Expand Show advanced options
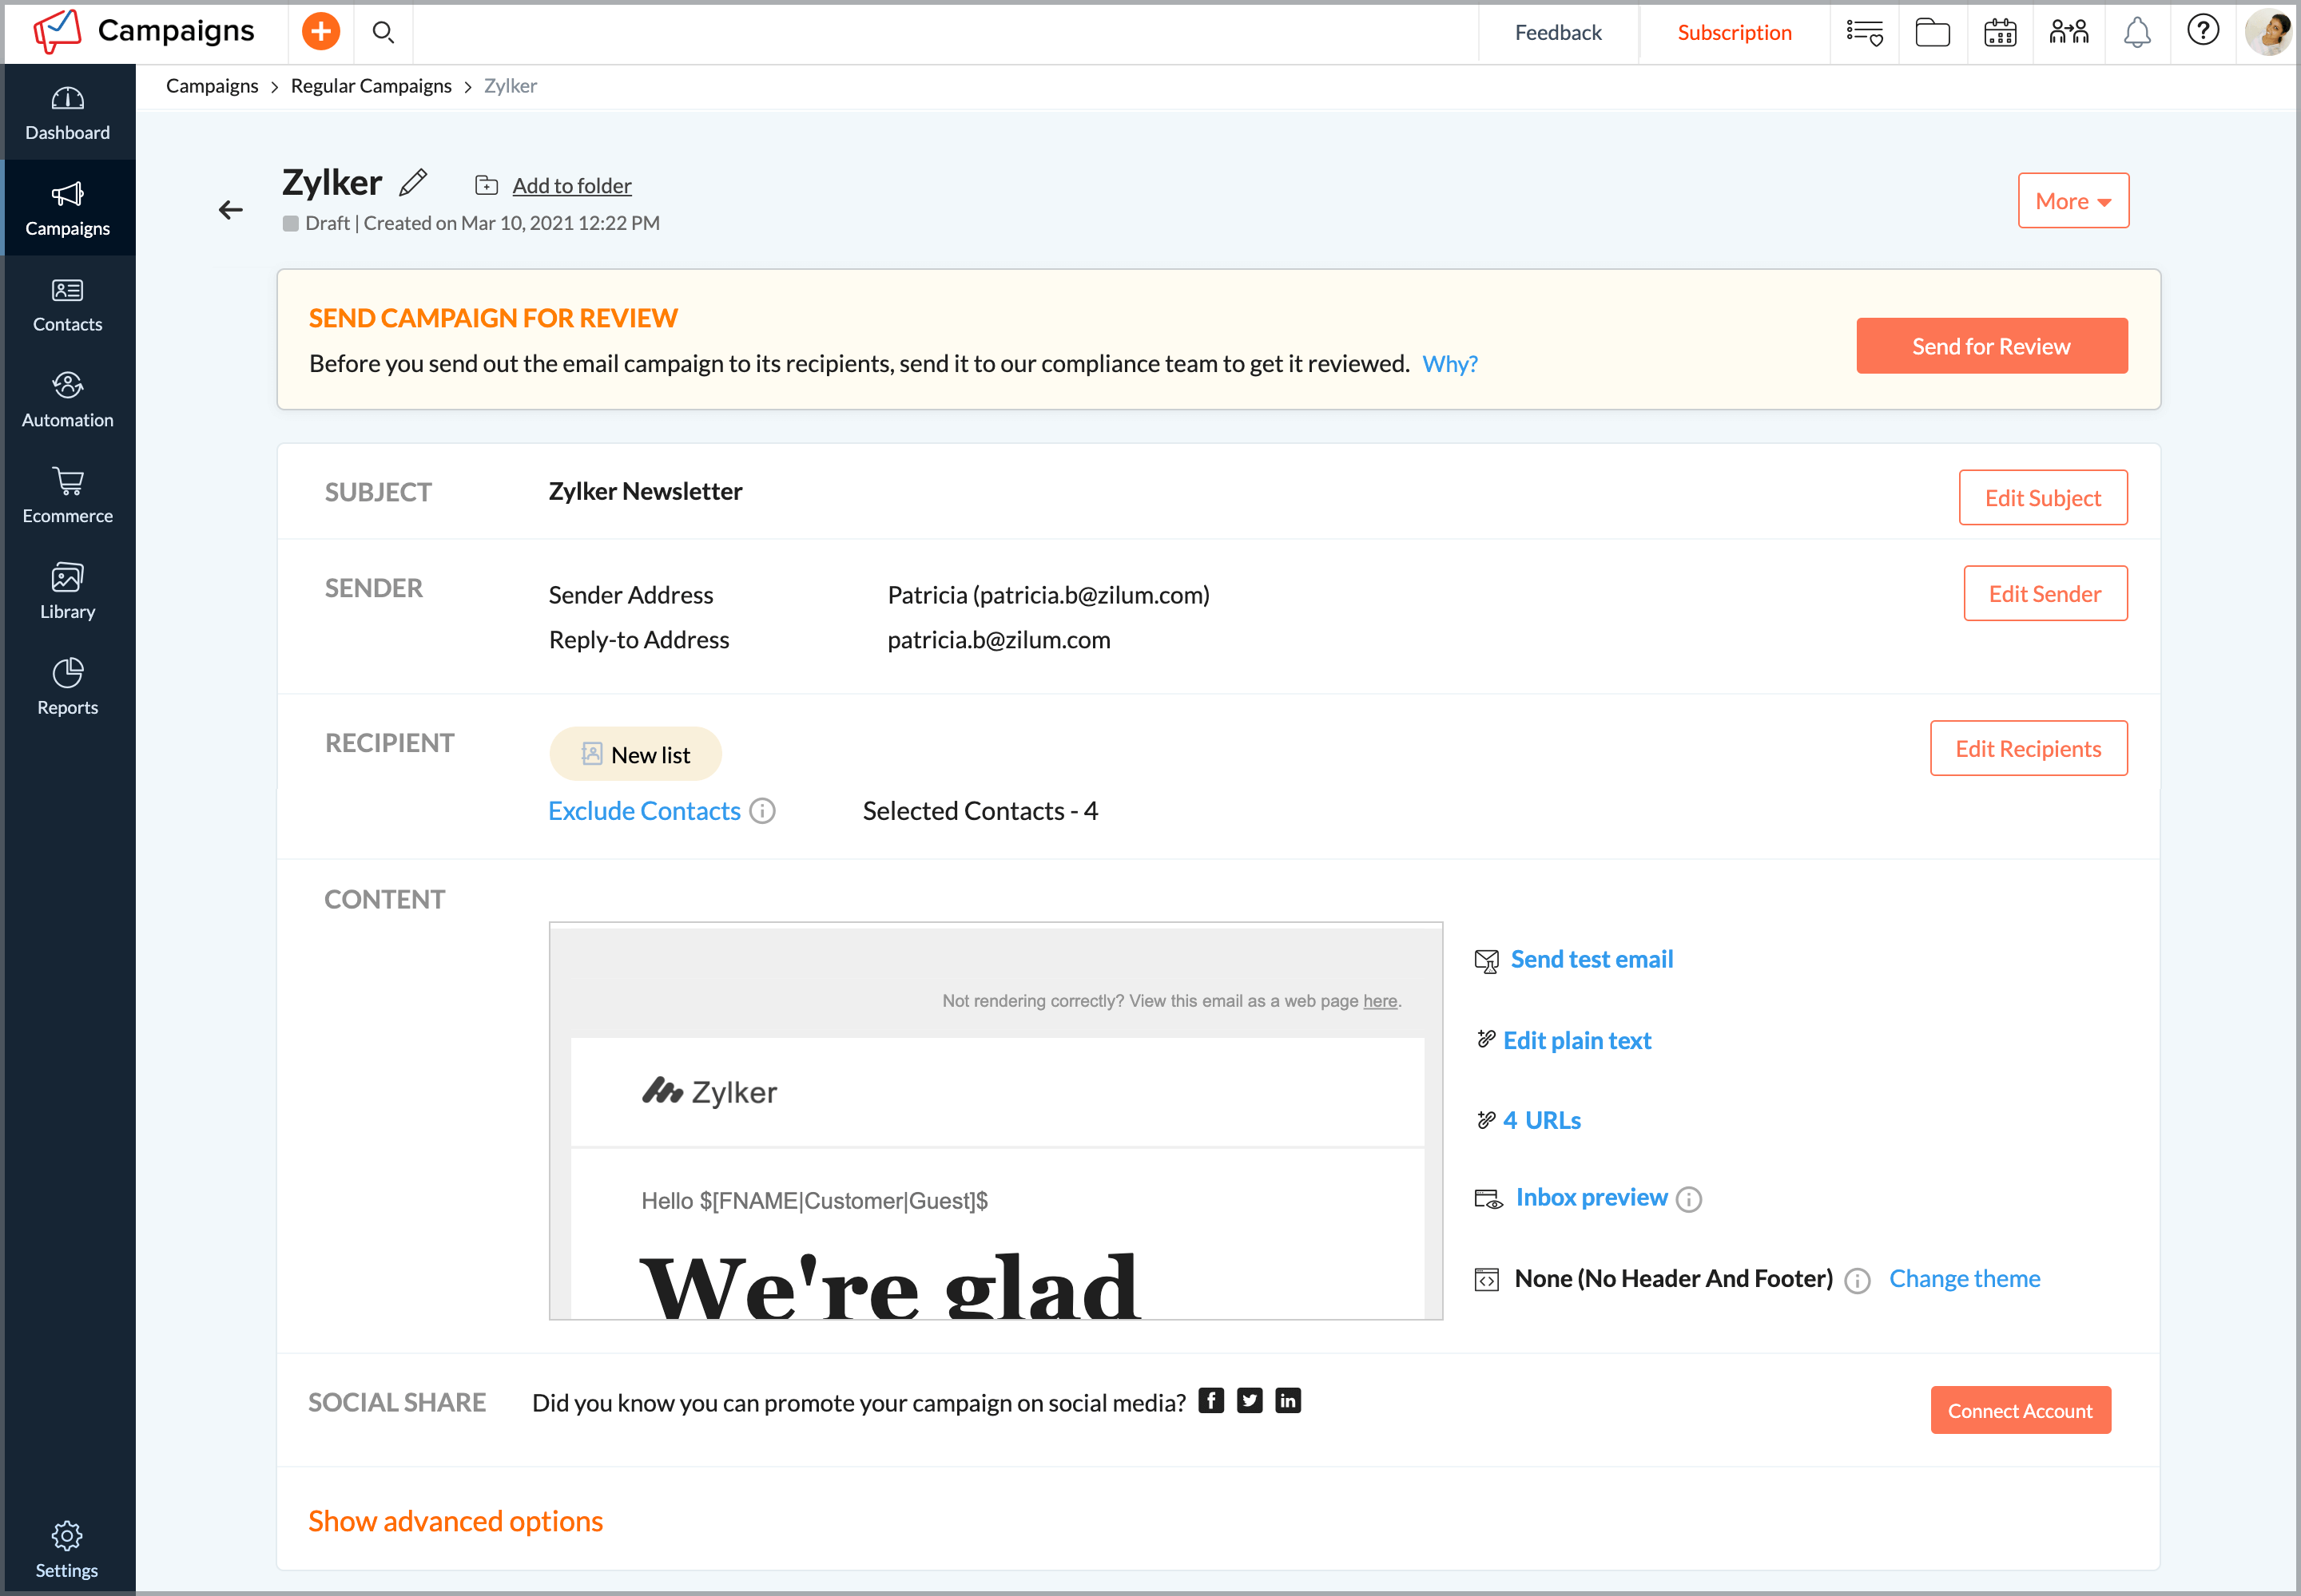The width and height of the screenshot is (2301, 1596). click(x=455, y=1521)
